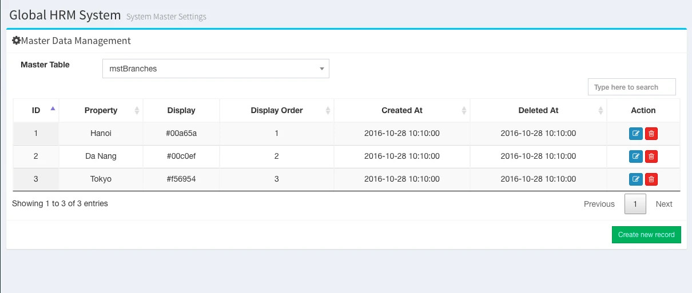This screenshot has height=293, width=692.
Task: Edit the Tokyo branch record
Action: click(635, 179)
